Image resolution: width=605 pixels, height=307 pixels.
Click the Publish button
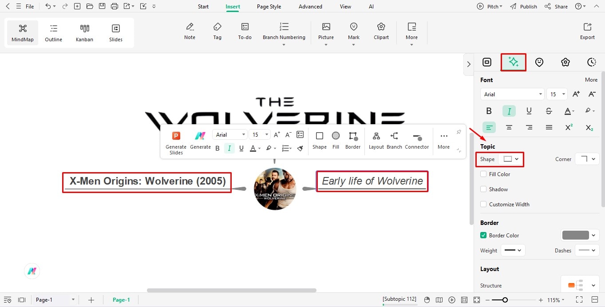[523, 7]
